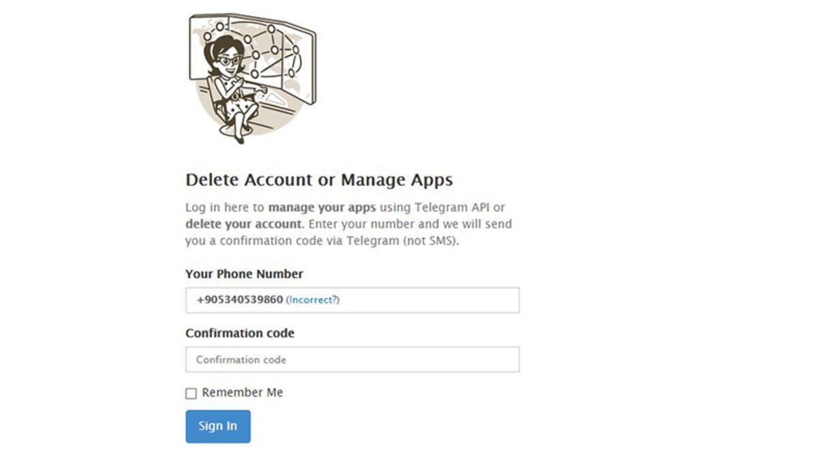Click the bold "Confirmation code" field label
Screen dimensions: 818x460
click(240, 333)
